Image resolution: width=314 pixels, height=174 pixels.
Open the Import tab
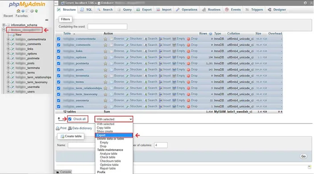164,10
